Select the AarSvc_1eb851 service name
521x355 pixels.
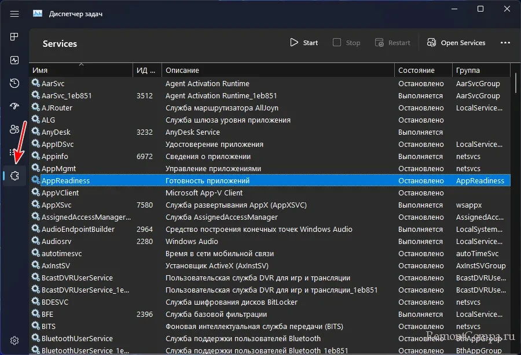pos(67,96)
